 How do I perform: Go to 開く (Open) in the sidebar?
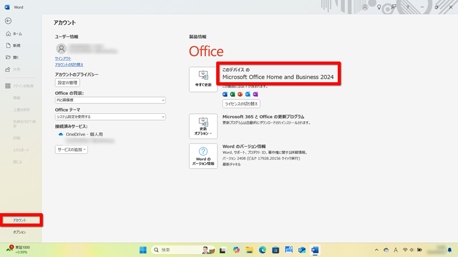16,57
